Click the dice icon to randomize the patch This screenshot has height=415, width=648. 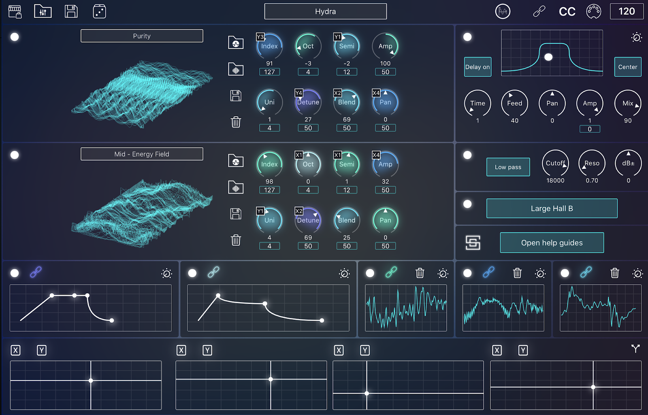point(99,11)
